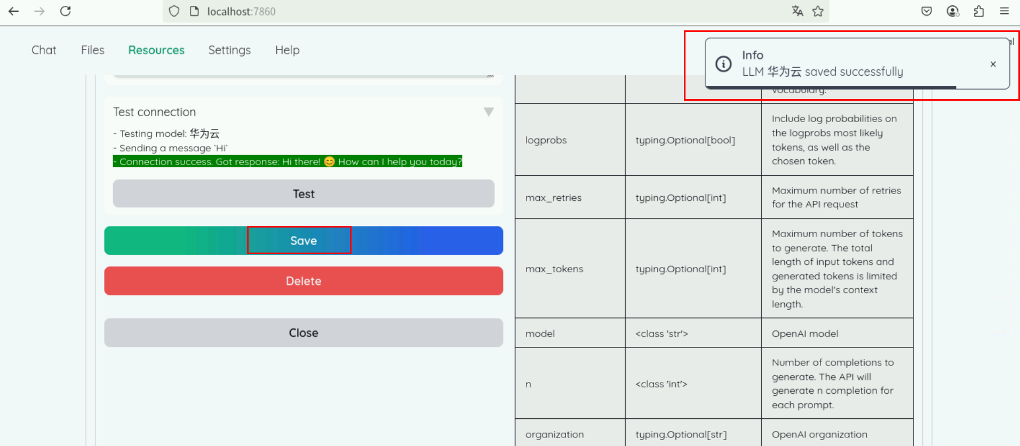Click the 'Test connection' heading
Viewport: 1020px width, 446px height.
click(154, 112)
